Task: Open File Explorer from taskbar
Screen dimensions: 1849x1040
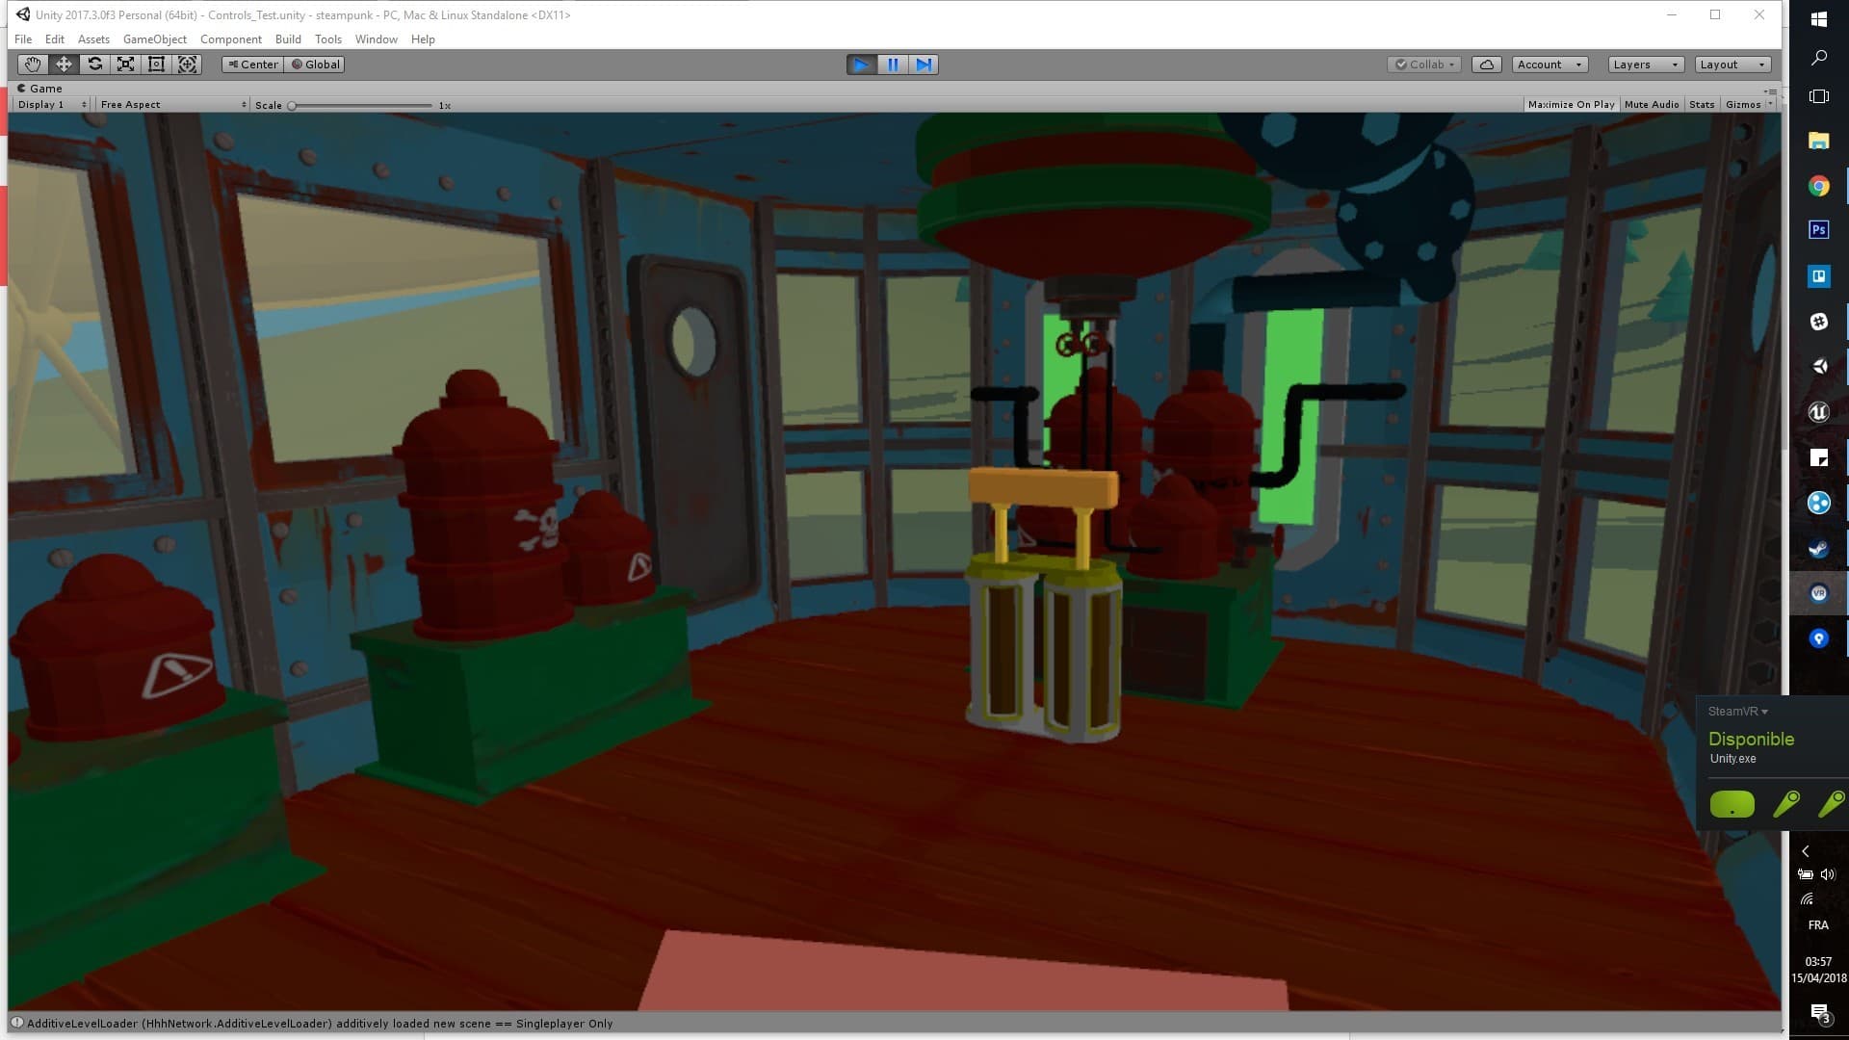Action: [x=1819, y=141]
